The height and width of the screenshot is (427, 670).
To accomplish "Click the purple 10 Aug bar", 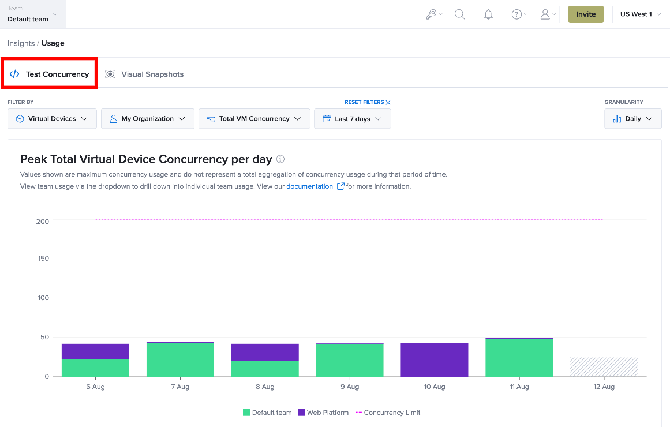I will (x=435, y=359).
